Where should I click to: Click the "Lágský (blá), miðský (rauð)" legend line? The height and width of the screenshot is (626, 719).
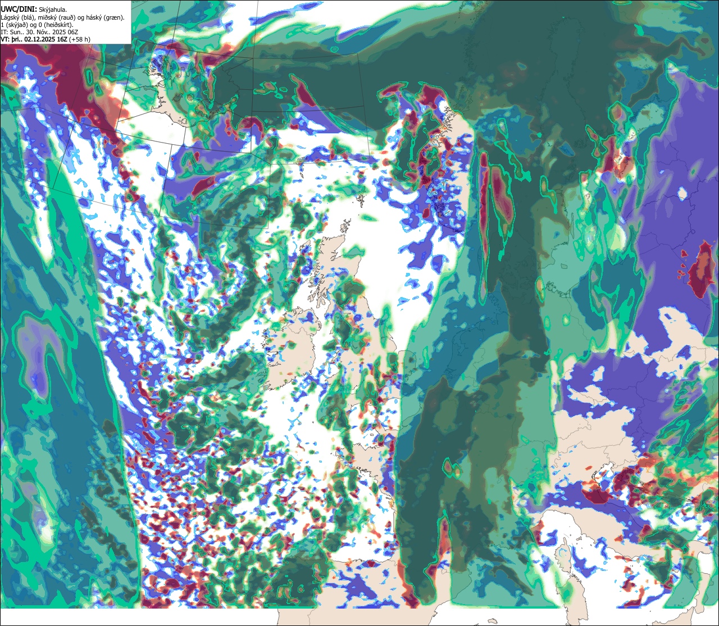[x=63, y=17]
